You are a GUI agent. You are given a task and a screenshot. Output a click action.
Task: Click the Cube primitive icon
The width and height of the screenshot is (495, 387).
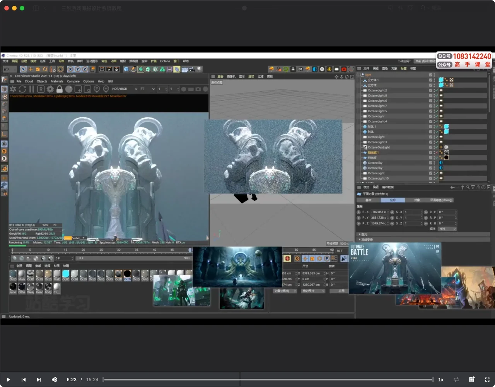pos(126,69)
